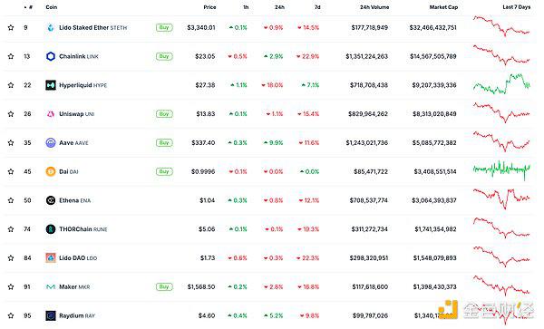The height and width of the screenshot is (329, 544).
Task: Star Hyperliquid as a favorite
Action: (x=11, y=85)
